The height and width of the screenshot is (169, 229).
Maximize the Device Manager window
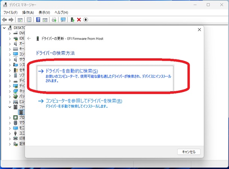click(x=208, y=5)
